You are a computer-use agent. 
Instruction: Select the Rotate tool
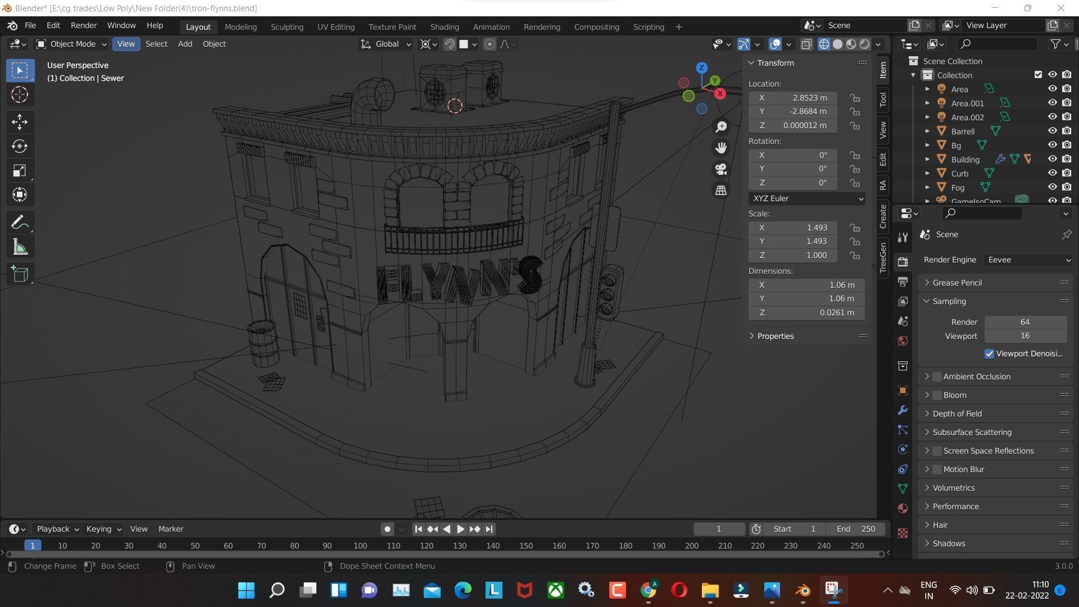coord(20,146)
